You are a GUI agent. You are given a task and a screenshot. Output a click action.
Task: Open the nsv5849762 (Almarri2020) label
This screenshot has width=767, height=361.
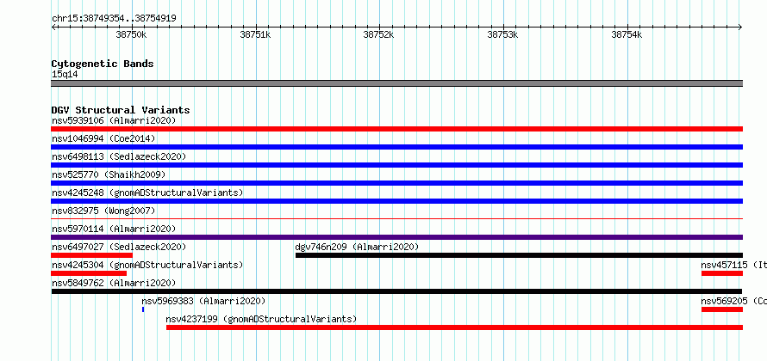114,283
